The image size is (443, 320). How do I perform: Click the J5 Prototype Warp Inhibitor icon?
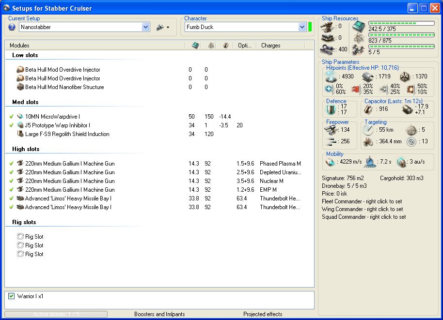click(x=20, y=125)
